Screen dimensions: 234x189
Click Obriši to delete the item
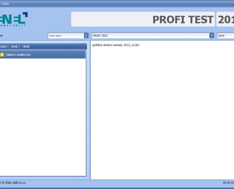tap(26, 46)
